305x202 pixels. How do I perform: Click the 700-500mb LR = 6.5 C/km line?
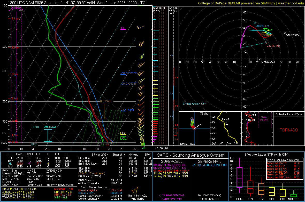point(18,197)
